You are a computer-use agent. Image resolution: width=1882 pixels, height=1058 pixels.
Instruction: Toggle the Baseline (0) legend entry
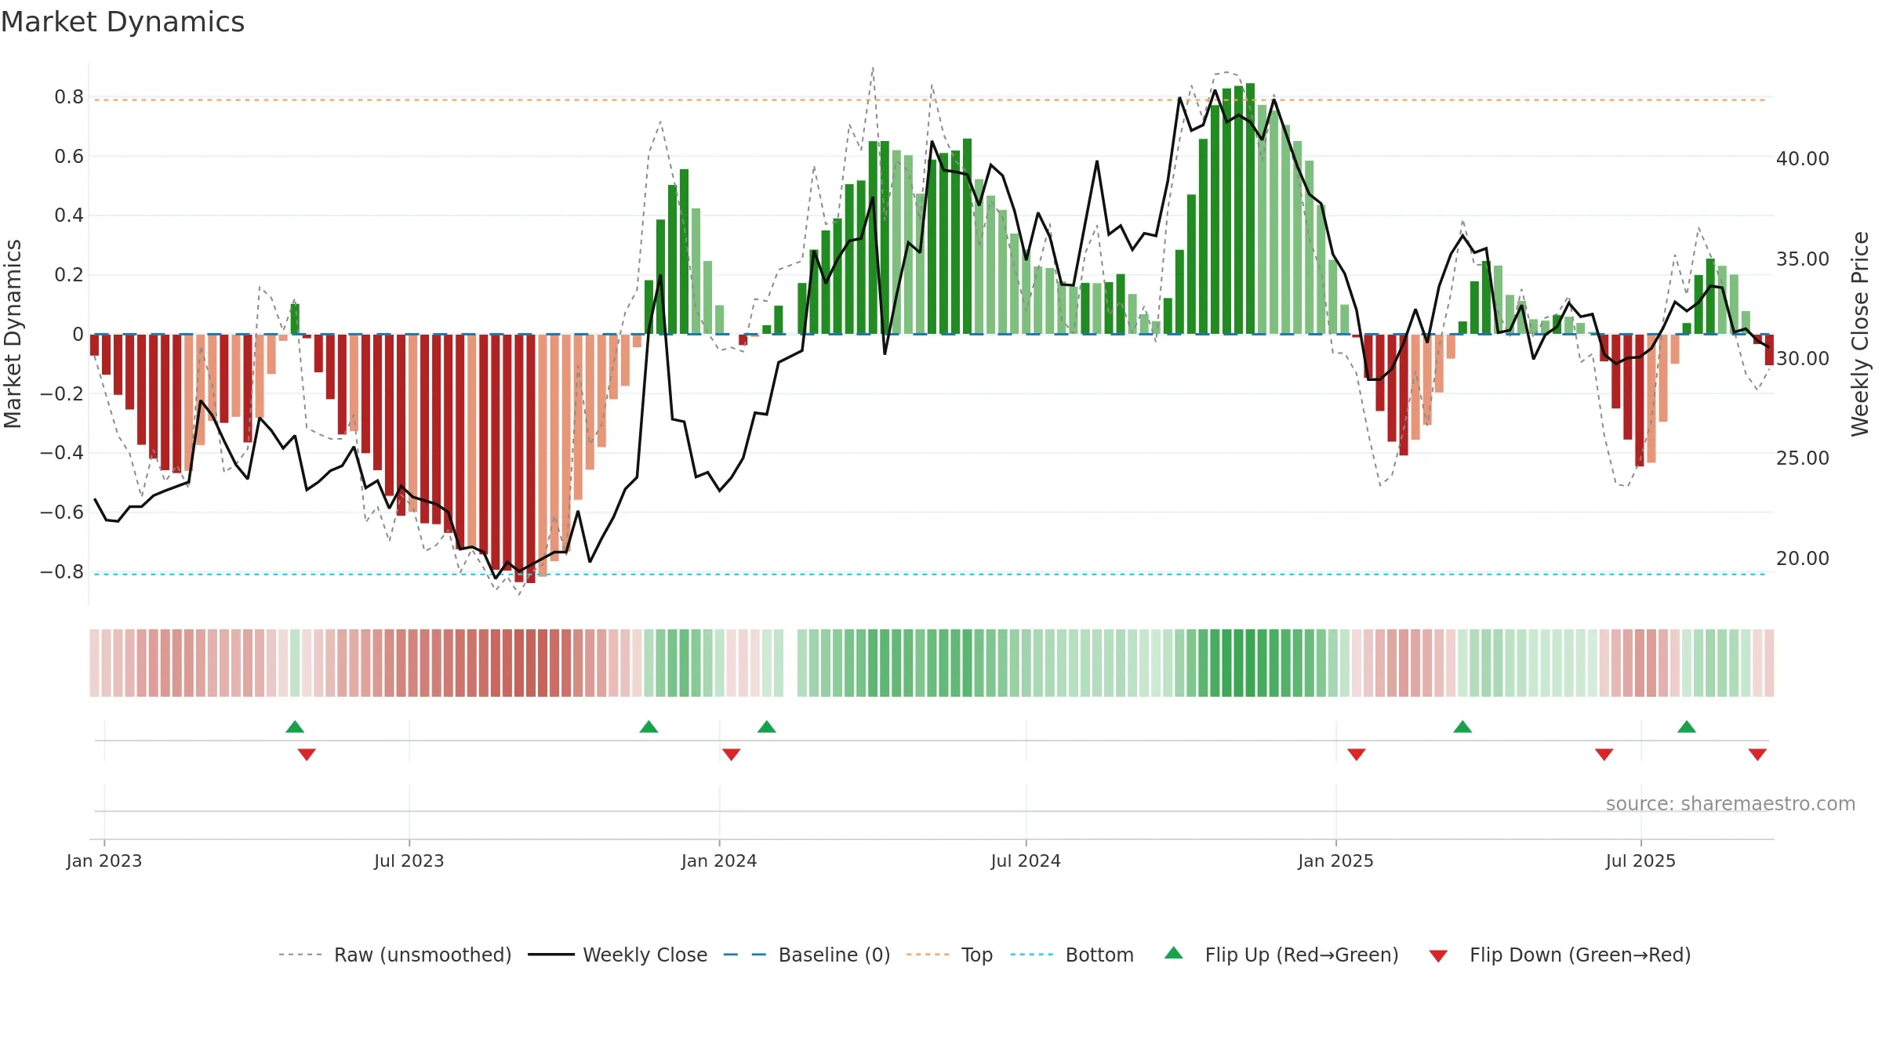[x=807, y=955]
